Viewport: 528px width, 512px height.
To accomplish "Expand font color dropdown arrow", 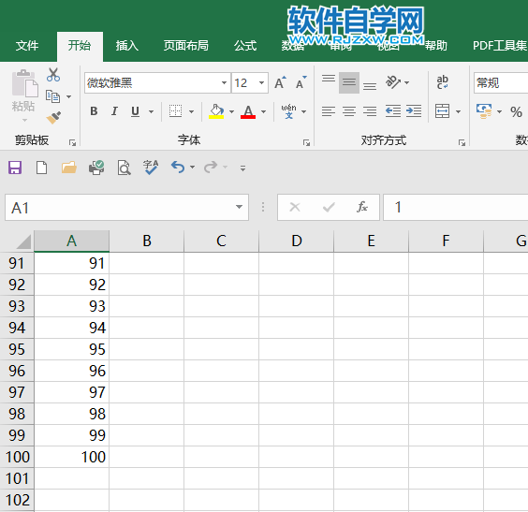I will (x=264, y=111).
